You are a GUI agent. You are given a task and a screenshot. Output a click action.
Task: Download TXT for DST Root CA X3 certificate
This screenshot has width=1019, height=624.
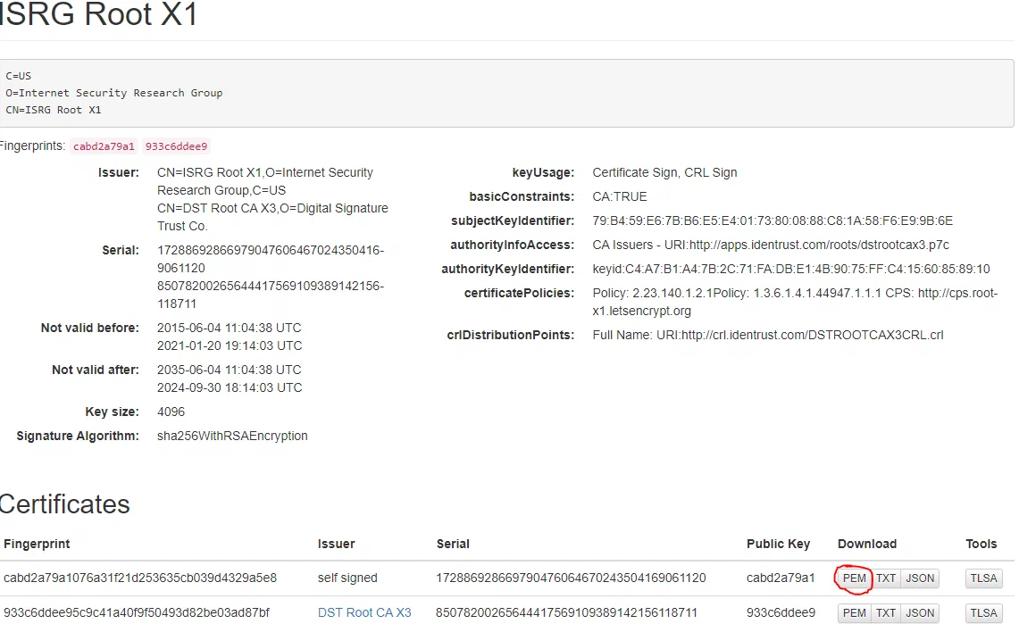pyautogui.click(x=885, y=613)
